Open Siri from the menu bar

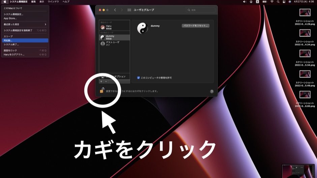coord(290,2)
